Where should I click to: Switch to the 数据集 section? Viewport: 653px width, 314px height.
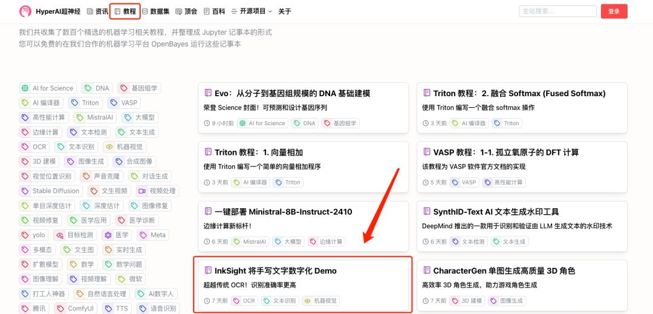(x=155, y=11)
